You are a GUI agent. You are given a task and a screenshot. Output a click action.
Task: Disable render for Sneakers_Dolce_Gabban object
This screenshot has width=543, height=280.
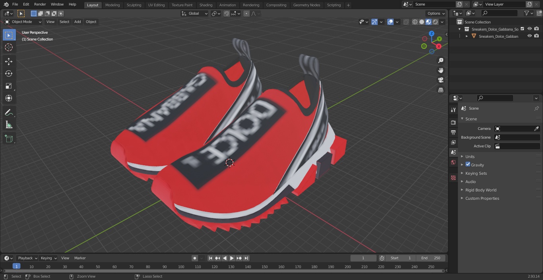[x=537, y=36]
